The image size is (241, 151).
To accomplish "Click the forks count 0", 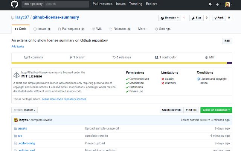I will [x=229, y=18].
